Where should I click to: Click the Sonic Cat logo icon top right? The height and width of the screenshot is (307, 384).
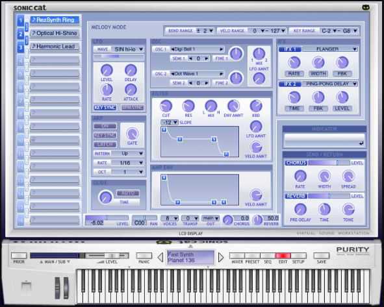pyautogui.click(x=366, y=8)
